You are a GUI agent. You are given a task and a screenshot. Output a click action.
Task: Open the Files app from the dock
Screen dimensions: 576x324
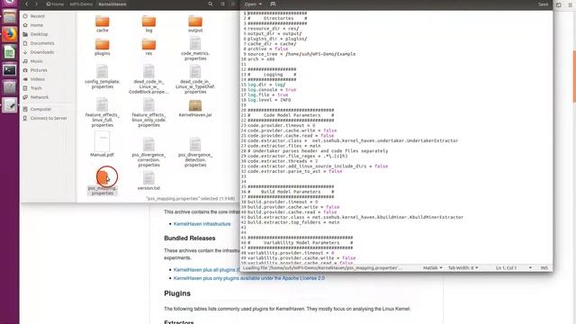[10, 16]
